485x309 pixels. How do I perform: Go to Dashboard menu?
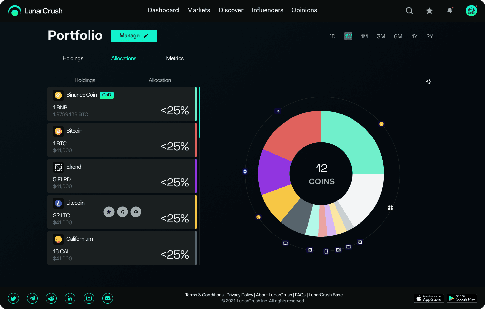coord(163,10)
